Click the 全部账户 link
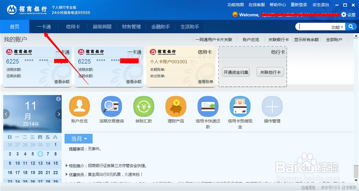 (x=334, y=39)
